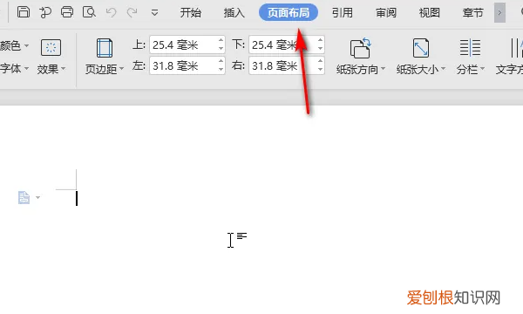Click the 纸张方向 orientation icon
Image resolution: width=523 pixels, height=314 pixels.
[360, 48]
